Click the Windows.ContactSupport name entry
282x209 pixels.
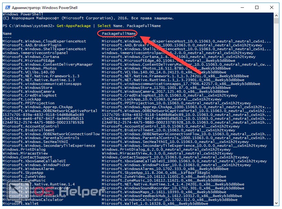point(27,157)
